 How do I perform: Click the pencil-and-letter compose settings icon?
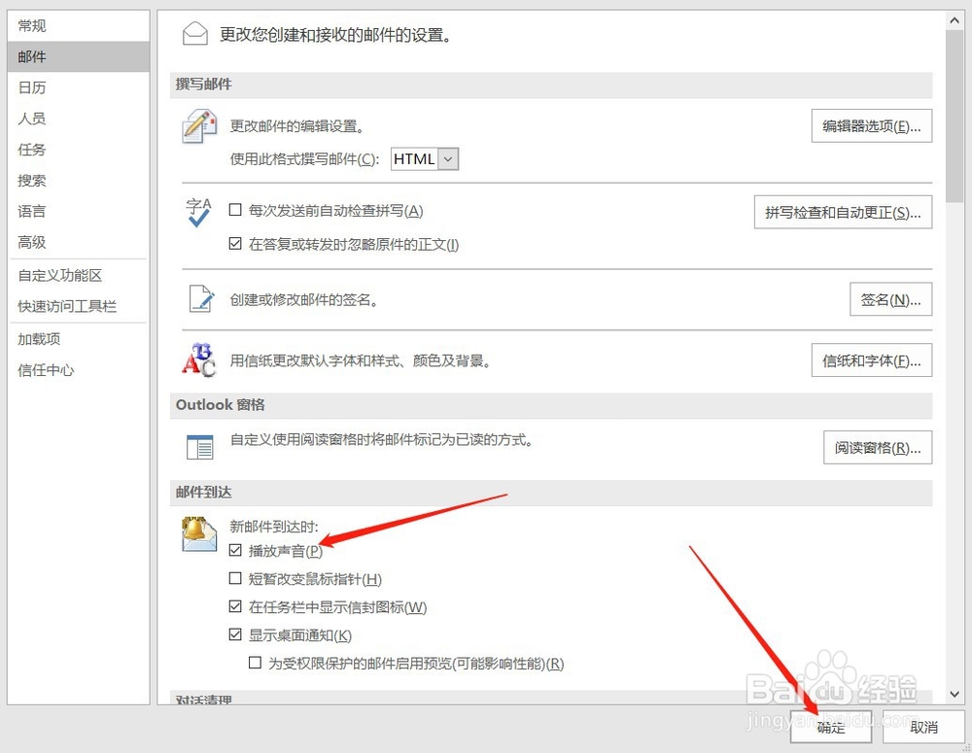(x=199, y=126)
